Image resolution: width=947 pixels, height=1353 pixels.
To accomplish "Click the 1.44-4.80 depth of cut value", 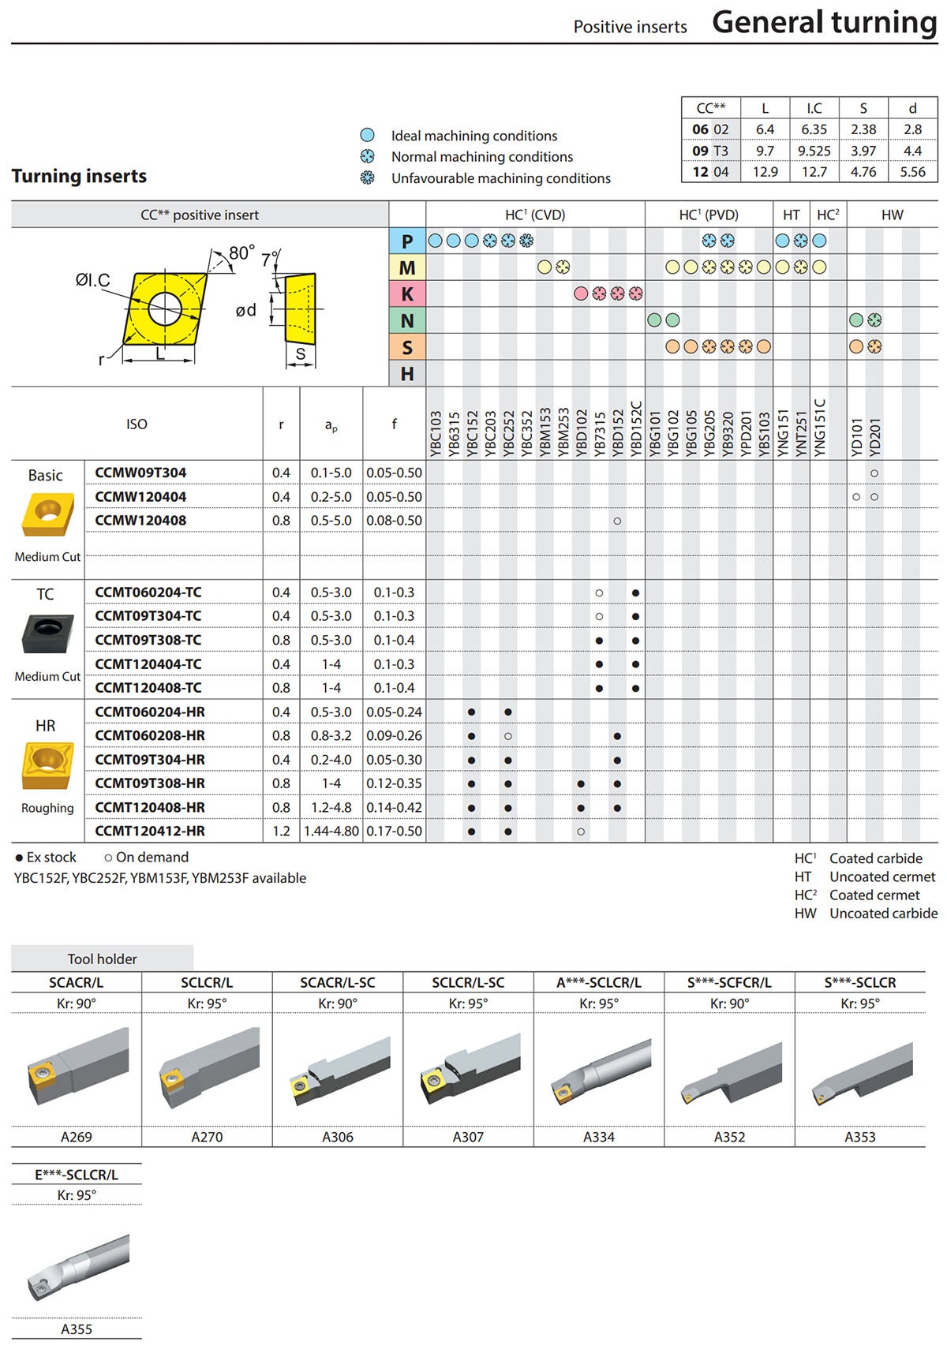I will (331, 832).
